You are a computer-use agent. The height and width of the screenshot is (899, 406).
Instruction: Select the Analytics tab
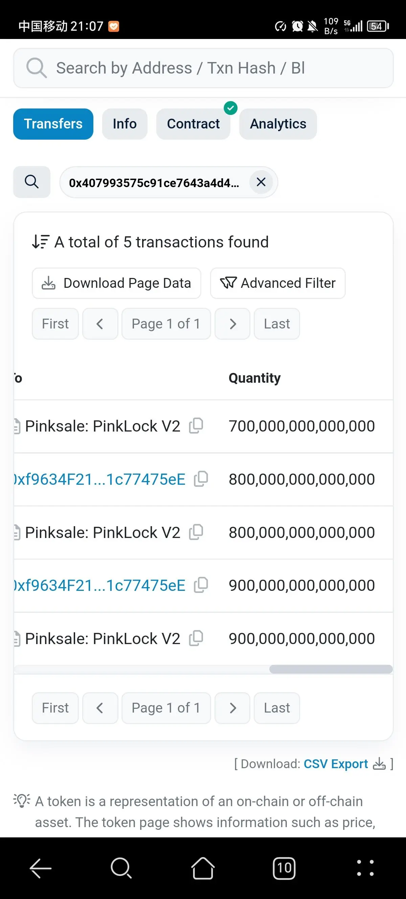point(278,124)
